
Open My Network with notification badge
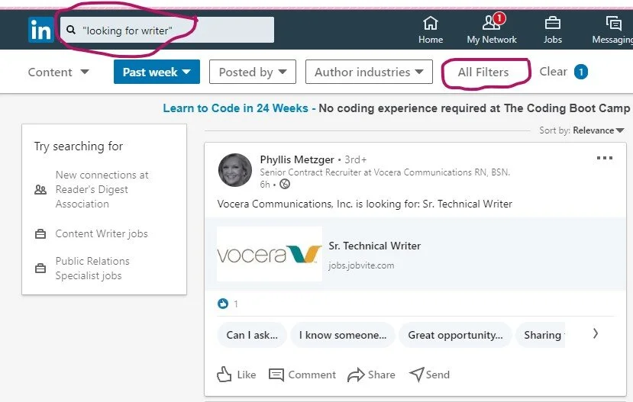(x=492, y=29)
